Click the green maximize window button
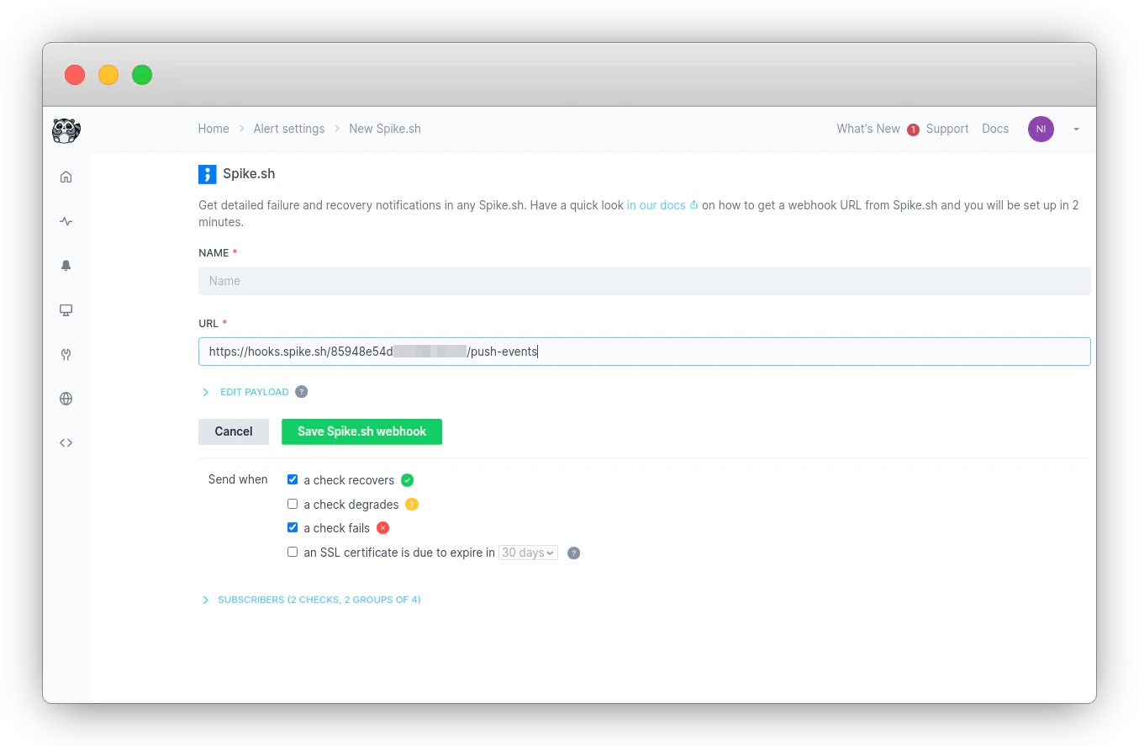Image resolution: width=1139 pixels, height=746 pixels. [142, 75]
